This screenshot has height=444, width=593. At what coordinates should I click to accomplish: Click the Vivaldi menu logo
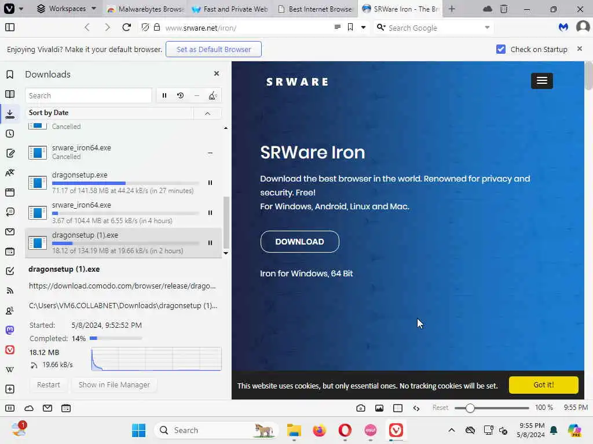point(9,8)
